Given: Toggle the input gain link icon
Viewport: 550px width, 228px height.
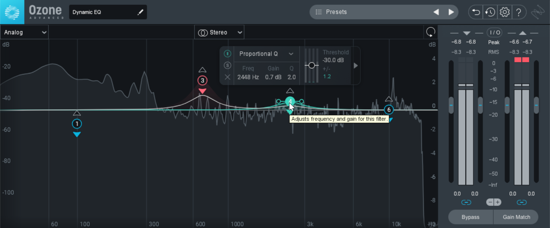Looking at the screenshot, I should (x=466, y=202).
